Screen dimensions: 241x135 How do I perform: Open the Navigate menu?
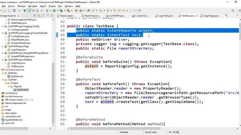click(33, 6)
